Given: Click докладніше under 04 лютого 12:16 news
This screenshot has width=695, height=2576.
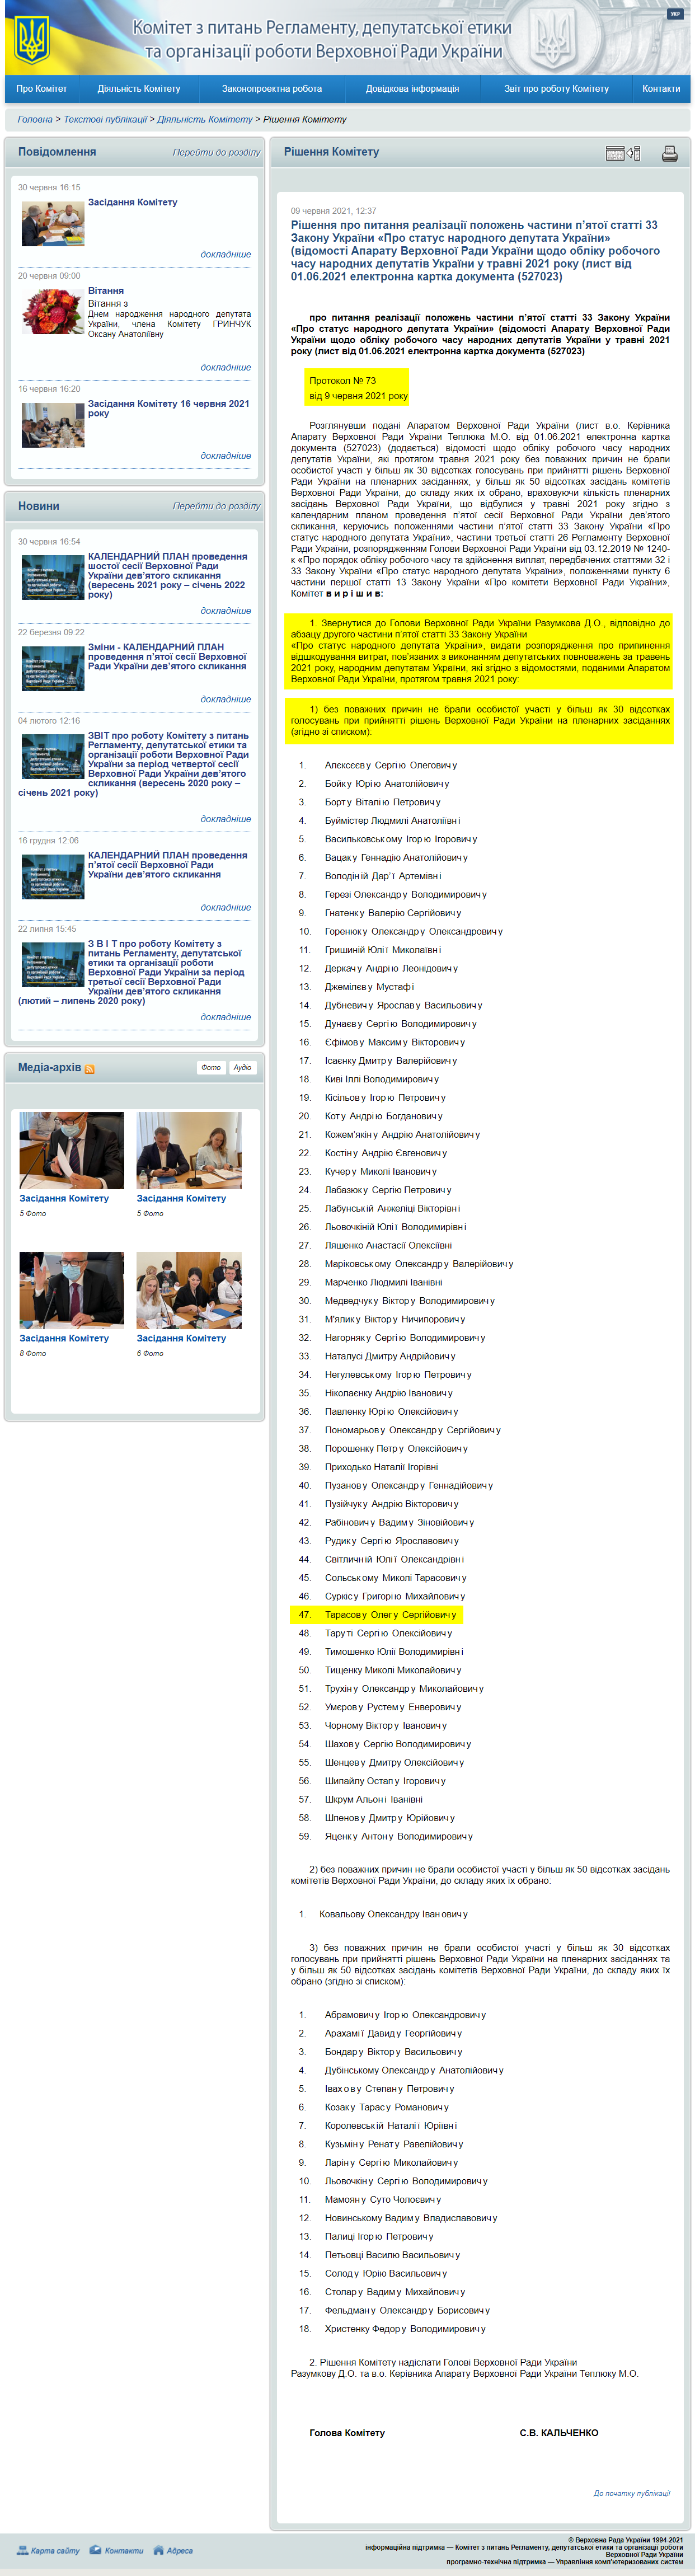Looking at the screenshot, I should [226, 819].
